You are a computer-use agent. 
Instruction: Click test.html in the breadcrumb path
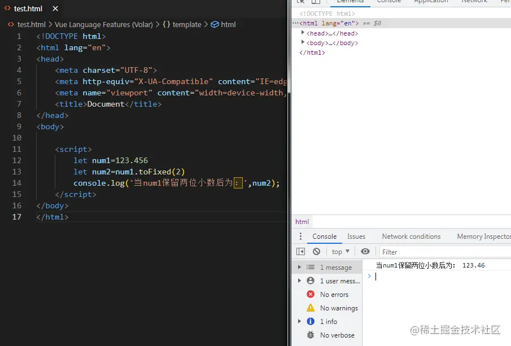click(31, 24)
